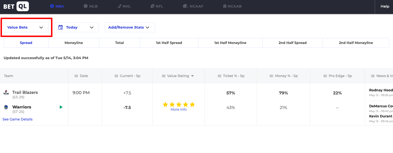Click the BetQL logo
Screen dimensions: 393x153
pos(16,6)
